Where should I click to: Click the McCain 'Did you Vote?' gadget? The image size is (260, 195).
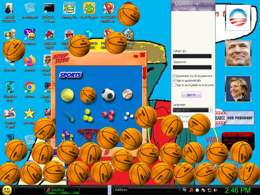(x=238, y=53)
